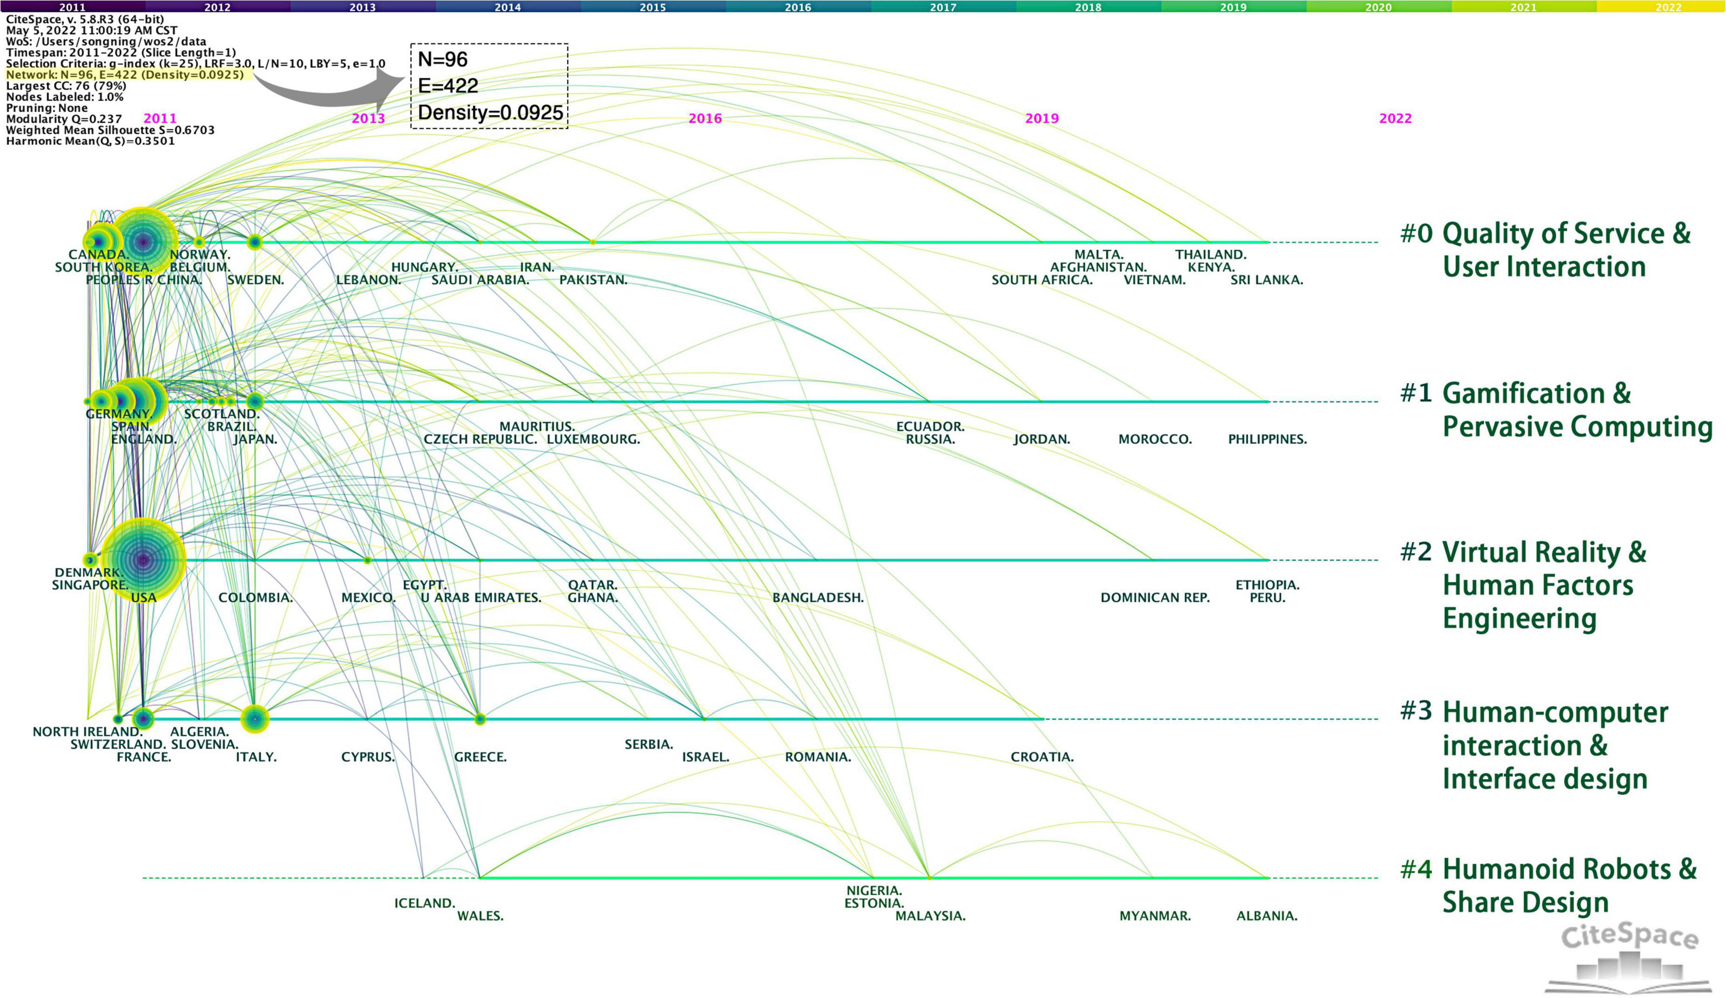Click the Weighted Mean Silhouette text line
1726x998 pixels.
click(110, 129)
